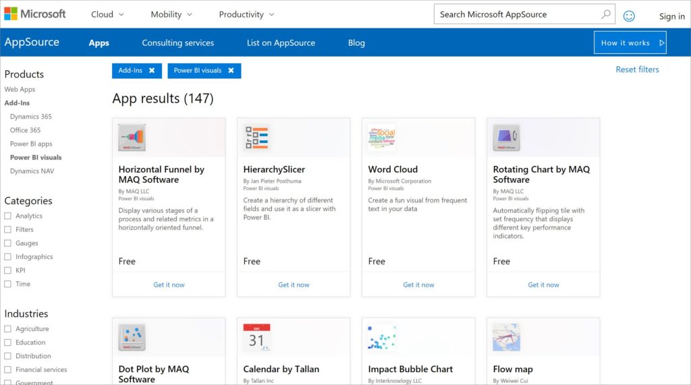Check the Education industry
This screenshot has height=385, width=691.
tap(7, 343)
